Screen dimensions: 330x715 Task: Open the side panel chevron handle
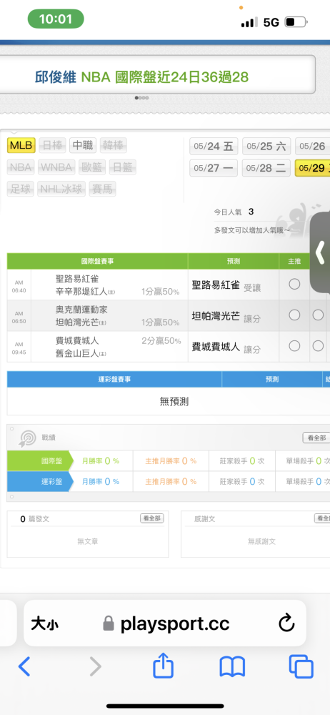(x=321, y=252)
